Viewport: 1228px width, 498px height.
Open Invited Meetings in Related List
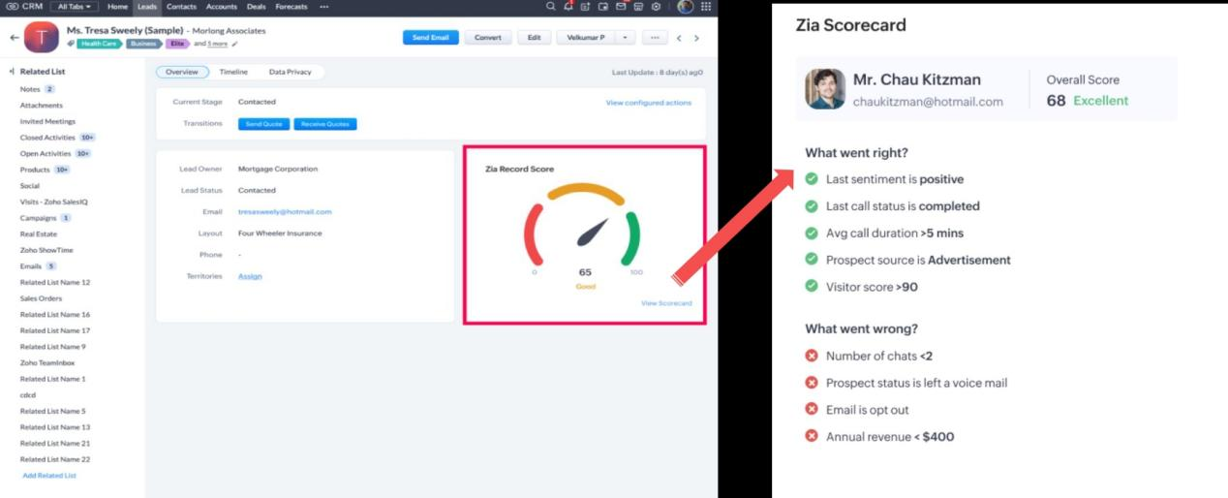(x=47, y=122)
